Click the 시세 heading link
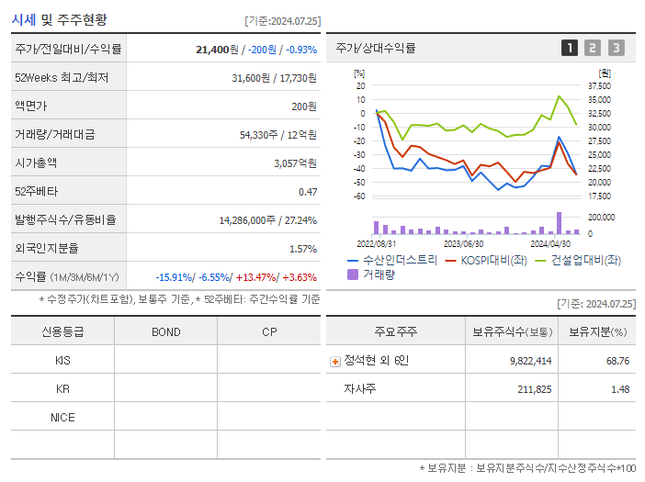The height and width of the screenshot is (482, 645). (x=24, y=19)
